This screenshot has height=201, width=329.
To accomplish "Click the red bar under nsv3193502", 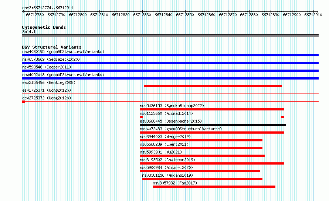I will click(x=212, y=163).
